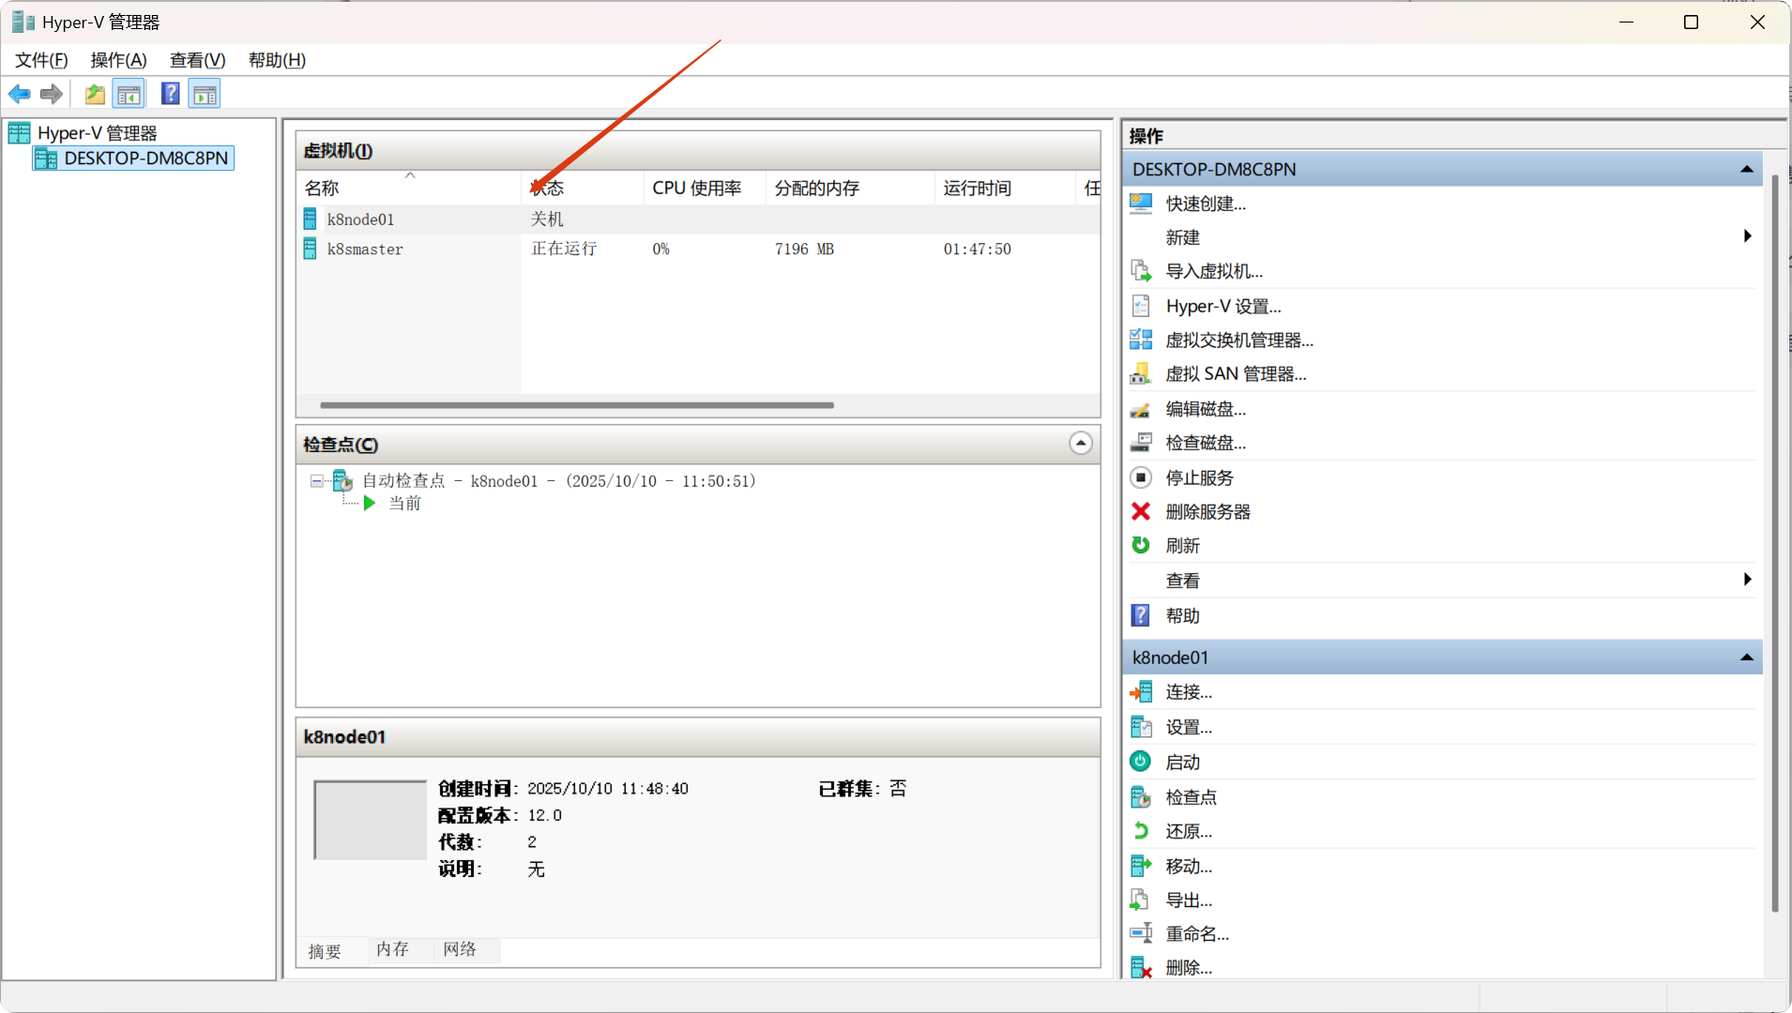The image size is (1792, 1013).
Task: Click the Quick Create action text
Action: coord(1206,204)
